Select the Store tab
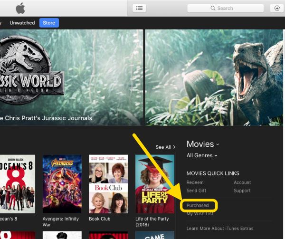The width and height of the screenshot is (285, 239). (x=49, y=23)
